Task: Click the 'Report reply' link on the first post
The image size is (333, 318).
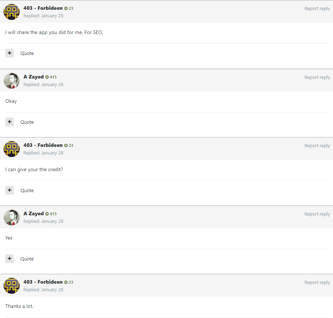Action: [317, 8]
